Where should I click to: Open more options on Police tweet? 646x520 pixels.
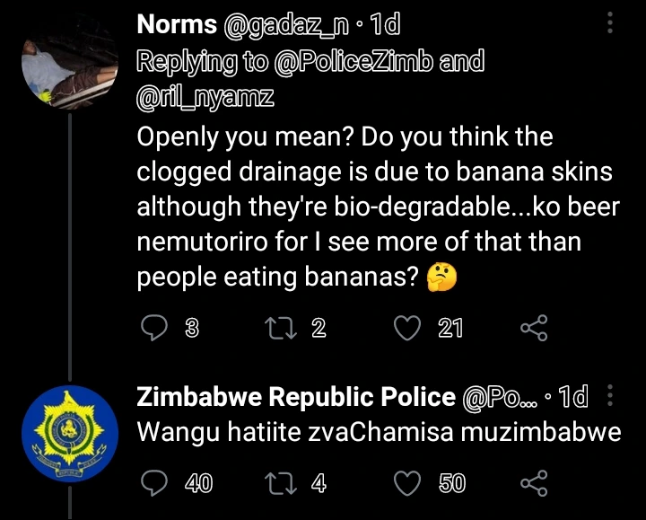point(612,396)
